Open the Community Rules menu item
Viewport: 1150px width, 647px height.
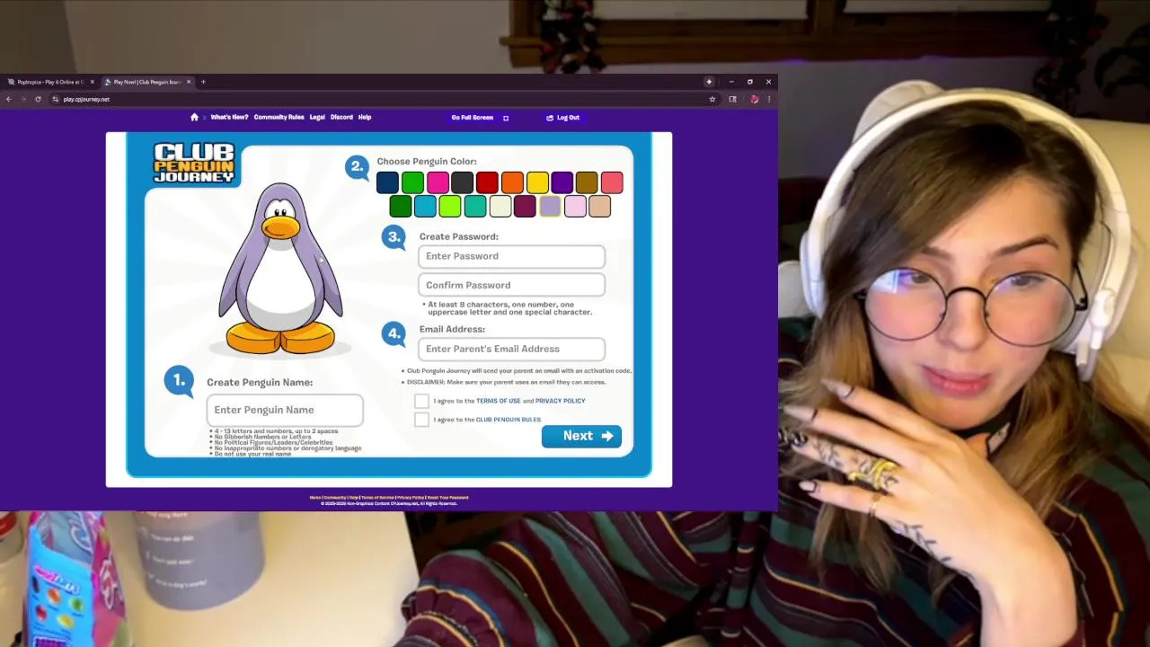point(279,117)
